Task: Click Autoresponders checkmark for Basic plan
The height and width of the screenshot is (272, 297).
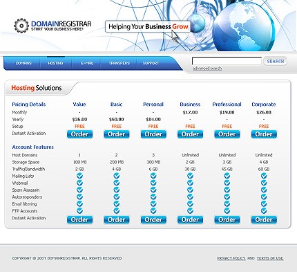Action: click(x=117, y=197)
